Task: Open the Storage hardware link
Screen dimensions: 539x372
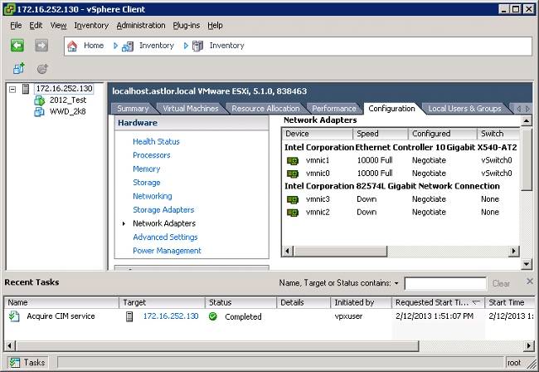Action: tap(147, 183)
